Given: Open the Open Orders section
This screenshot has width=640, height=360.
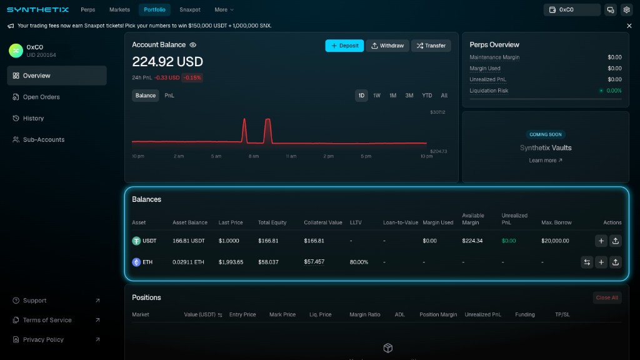Looking at the screenshot, I should tap(57, 97).
